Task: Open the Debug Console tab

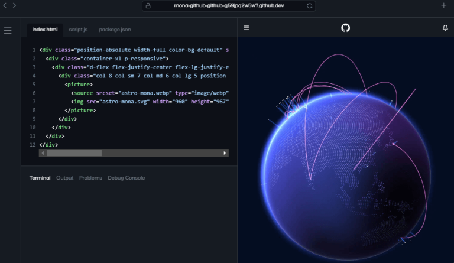Action: [x=126, y=178]
